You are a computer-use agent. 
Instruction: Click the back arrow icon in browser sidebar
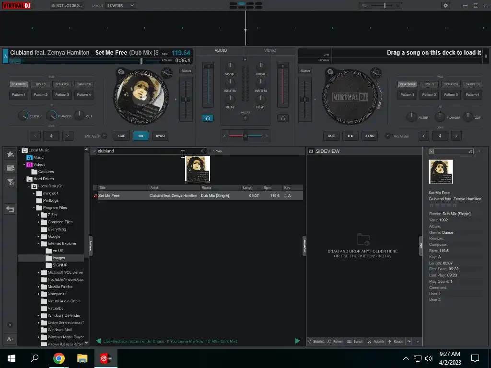click(x=10, y=209)
